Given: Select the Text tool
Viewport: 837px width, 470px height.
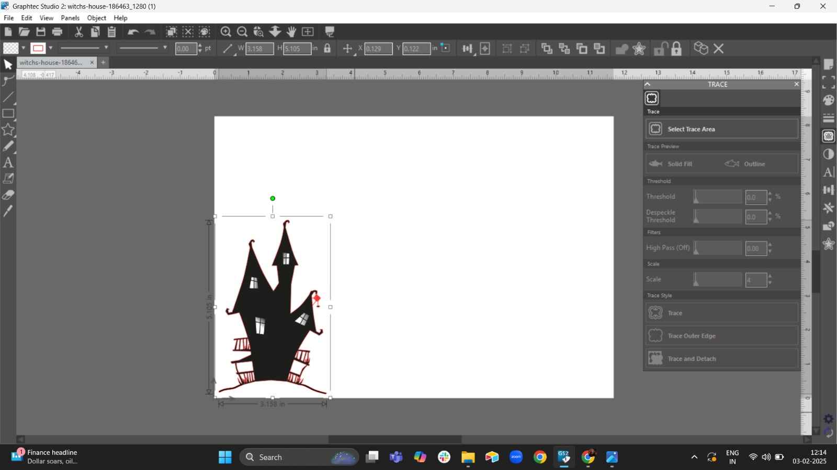Looking at the screenshot, I should pyautogui.click(x=8, y=162).
